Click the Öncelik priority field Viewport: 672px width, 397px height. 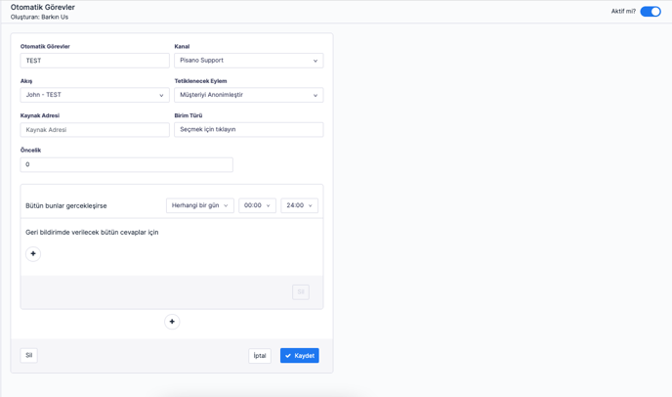tap(126, 164)
